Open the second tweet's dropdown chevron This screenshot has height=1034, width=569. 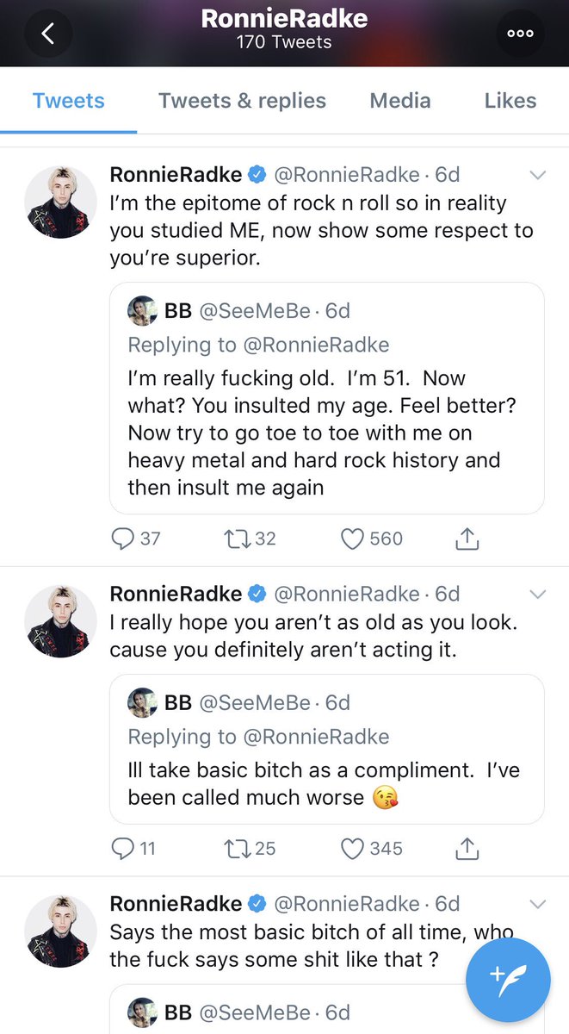(538, 594)
